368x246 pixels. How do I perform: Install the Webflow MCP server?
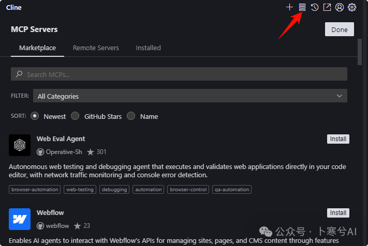(x=338, y=213)
